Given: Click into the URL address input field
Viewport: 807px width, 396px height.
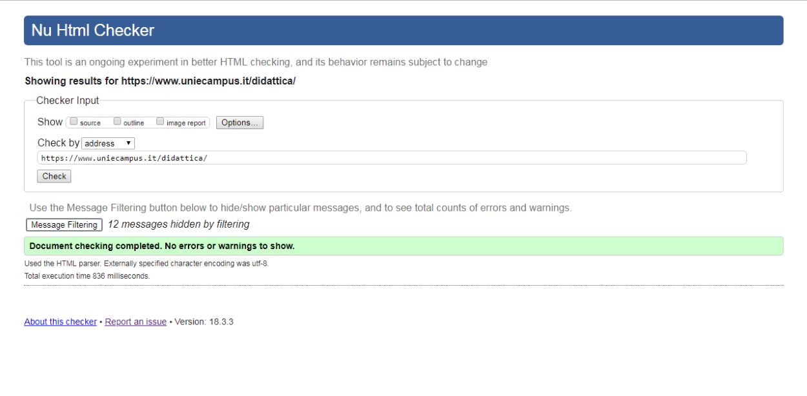Looking at the screenshot, I should [x=391, y=158].
